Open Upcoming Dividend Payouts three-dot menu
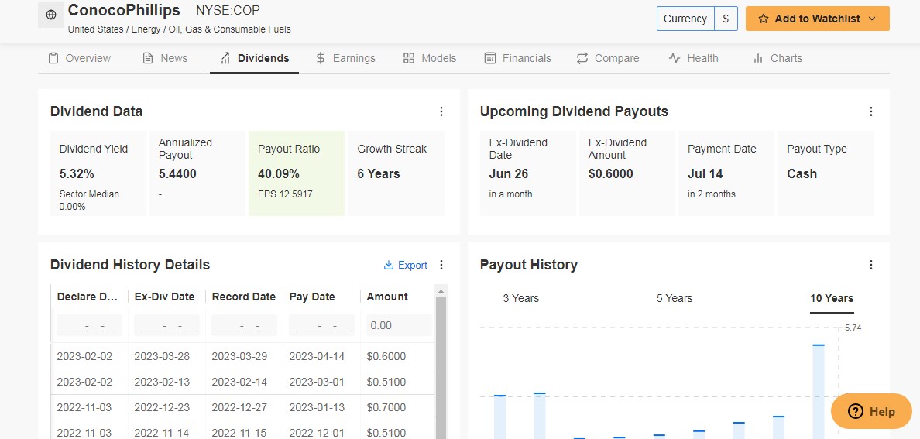The image size is (920, 439). pos(871,111)
